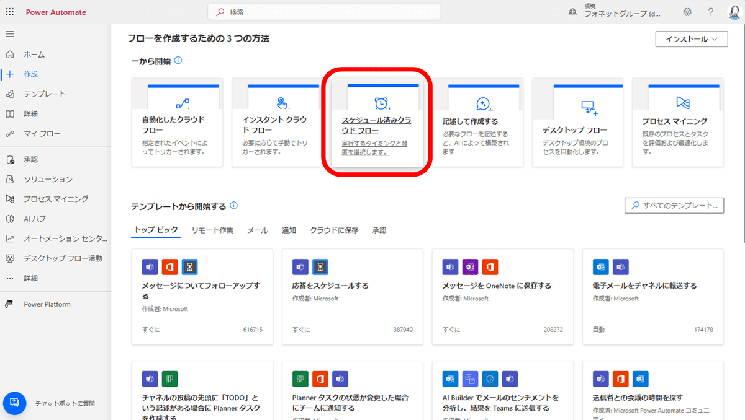Viewport: 745px width, 420px height.
Task: Click the ホーム home icon in sidebar
Action: click(10, 55)
